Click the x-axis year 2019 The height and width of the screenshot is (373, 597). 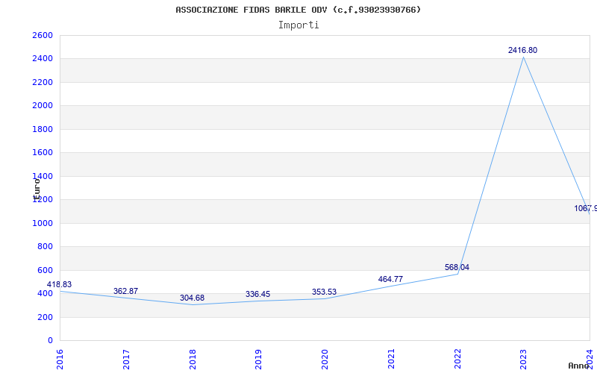(x=258, y=359)
